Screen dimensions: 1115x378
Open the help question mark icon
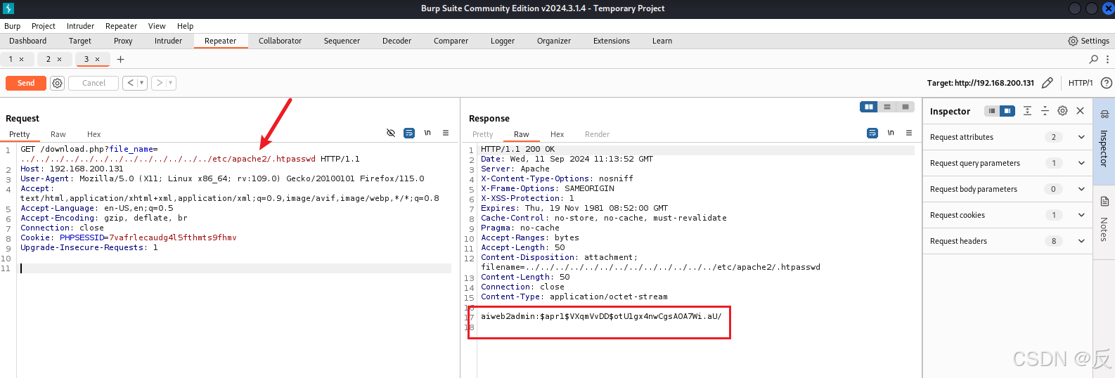[1106, 83]
